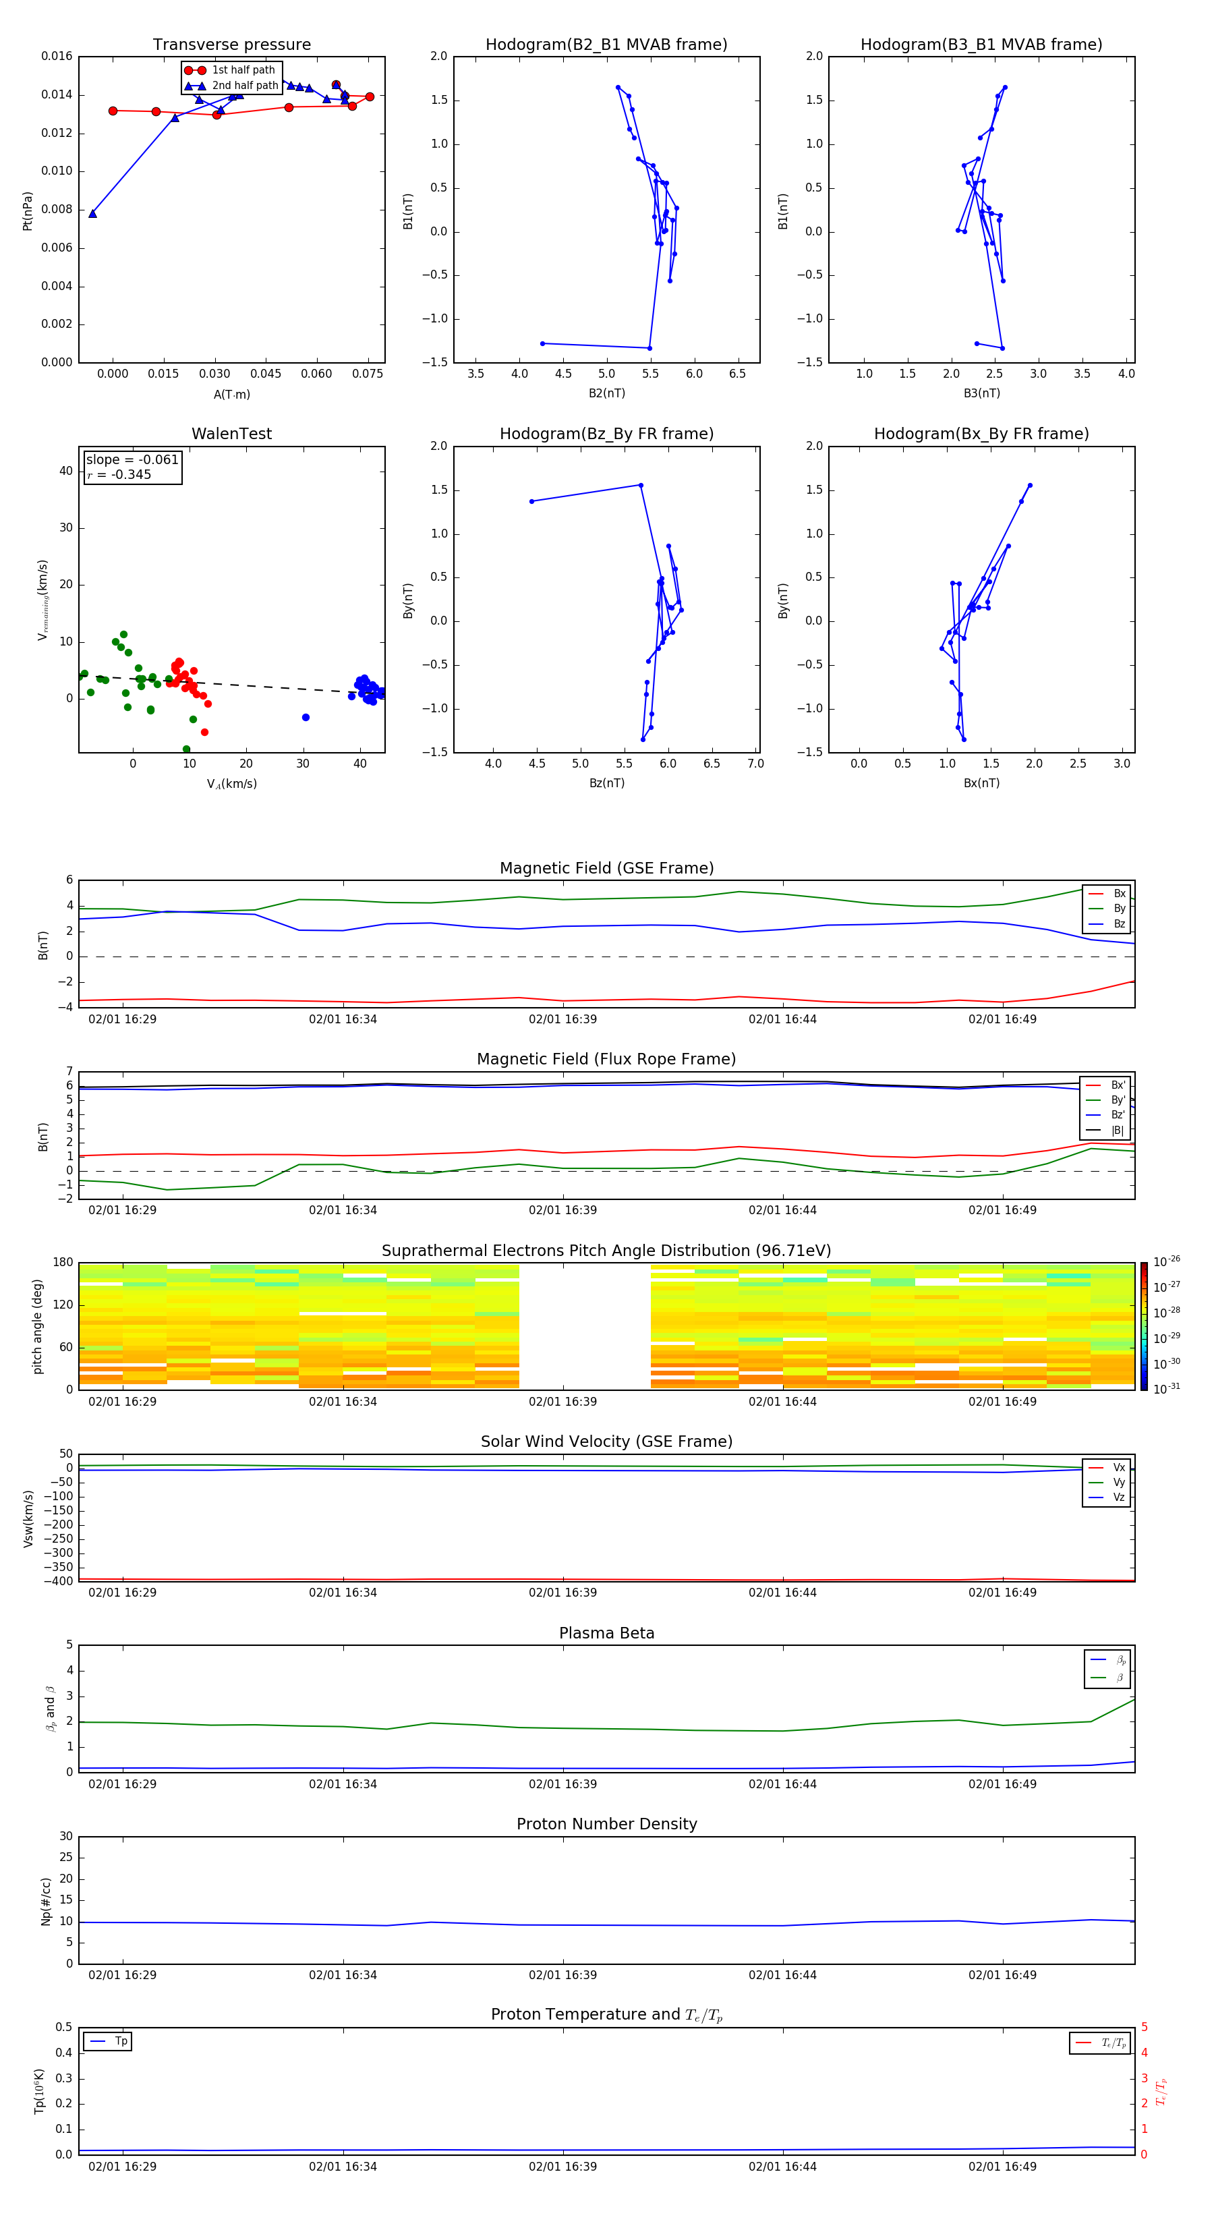Click the 'Suprathermal Electrons Pitch Angle Distribution' title
Screen dimensions: 1214x2226
pyautogui.click(x=606, y=1251)
